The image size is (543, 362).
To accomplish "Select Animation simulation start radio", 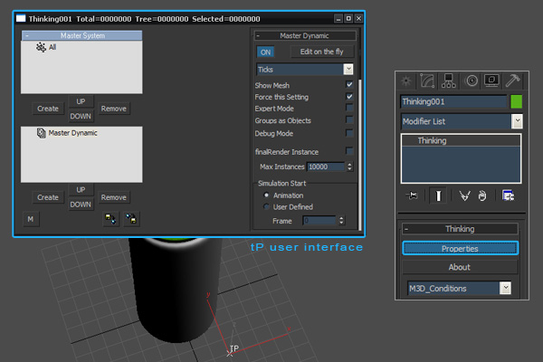I will [266, 195].
